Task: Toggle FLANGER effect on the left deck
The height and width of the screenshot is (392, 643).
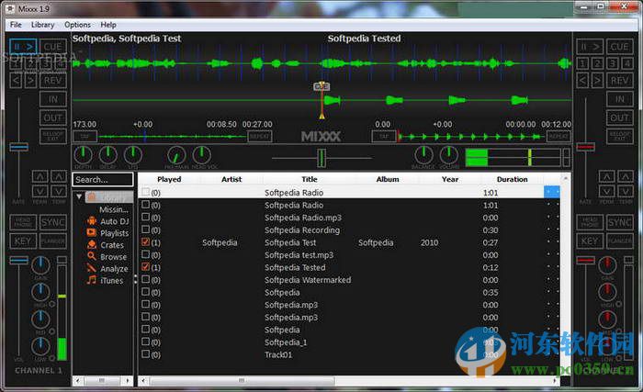Action: (53, 241)
